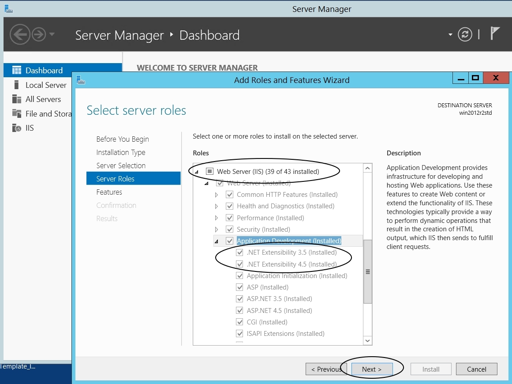Screen dimensions: 512x384
Task: Click the Server Manager back arrow
Action: click(20, 34)
